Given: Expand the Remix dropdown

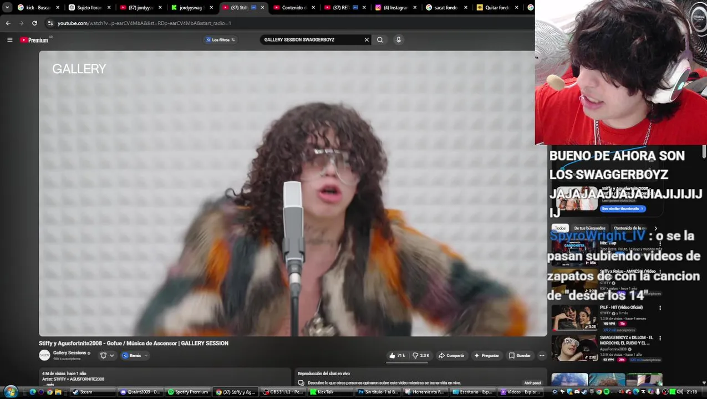Looking at the screenshot, I should tap(146, 356).
